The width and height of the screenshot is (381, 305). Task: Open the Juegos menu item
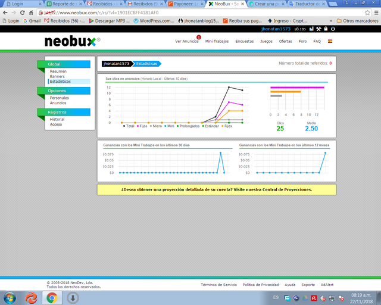click(x=266, y=41)
